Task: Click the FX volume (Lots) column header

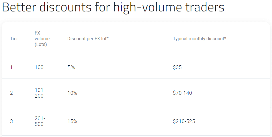Action: tap(42, 39)
